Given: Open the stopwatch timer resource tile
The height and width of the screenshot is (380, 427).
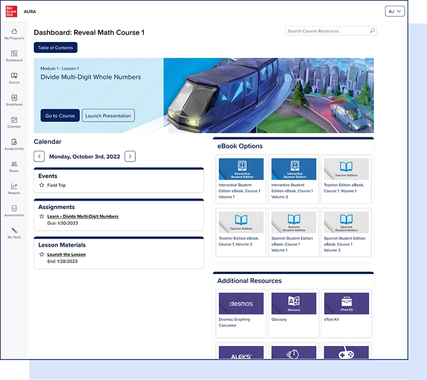Looking at the screenshot, I should tap(293, 352).
